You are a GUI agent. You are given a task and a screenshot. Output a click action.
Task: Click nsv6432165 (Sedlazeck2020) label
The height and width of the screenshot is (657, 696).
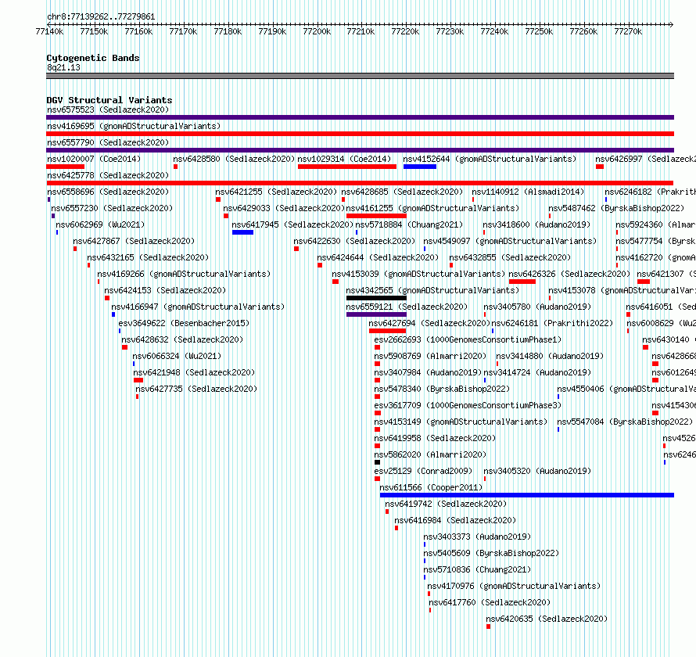coord(148,257)
